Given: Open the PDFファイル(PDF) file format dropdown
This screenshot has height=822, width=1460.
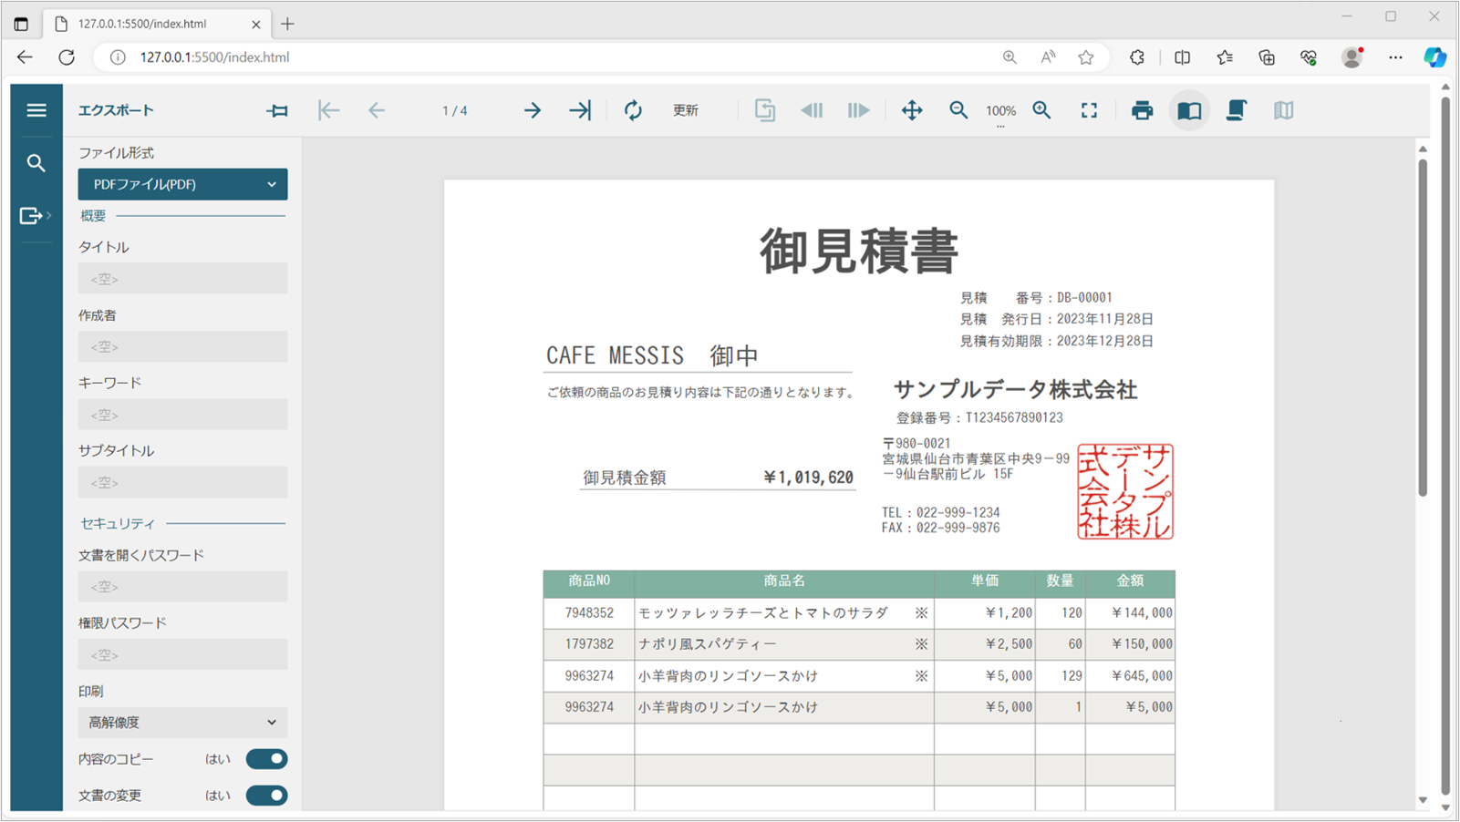Looking at the screenshot, I should tap(182, 184).
